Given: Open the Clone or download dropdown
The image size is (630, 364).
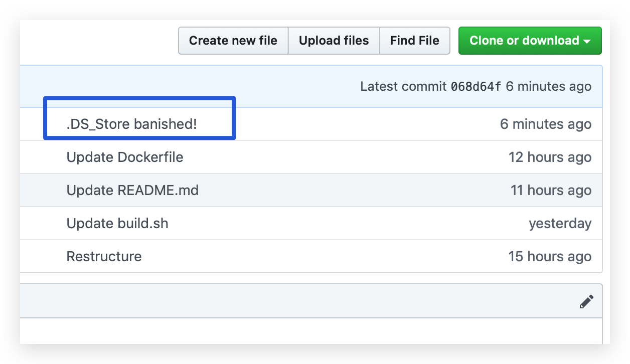Looking at the screenshot, I should point(530,41).
